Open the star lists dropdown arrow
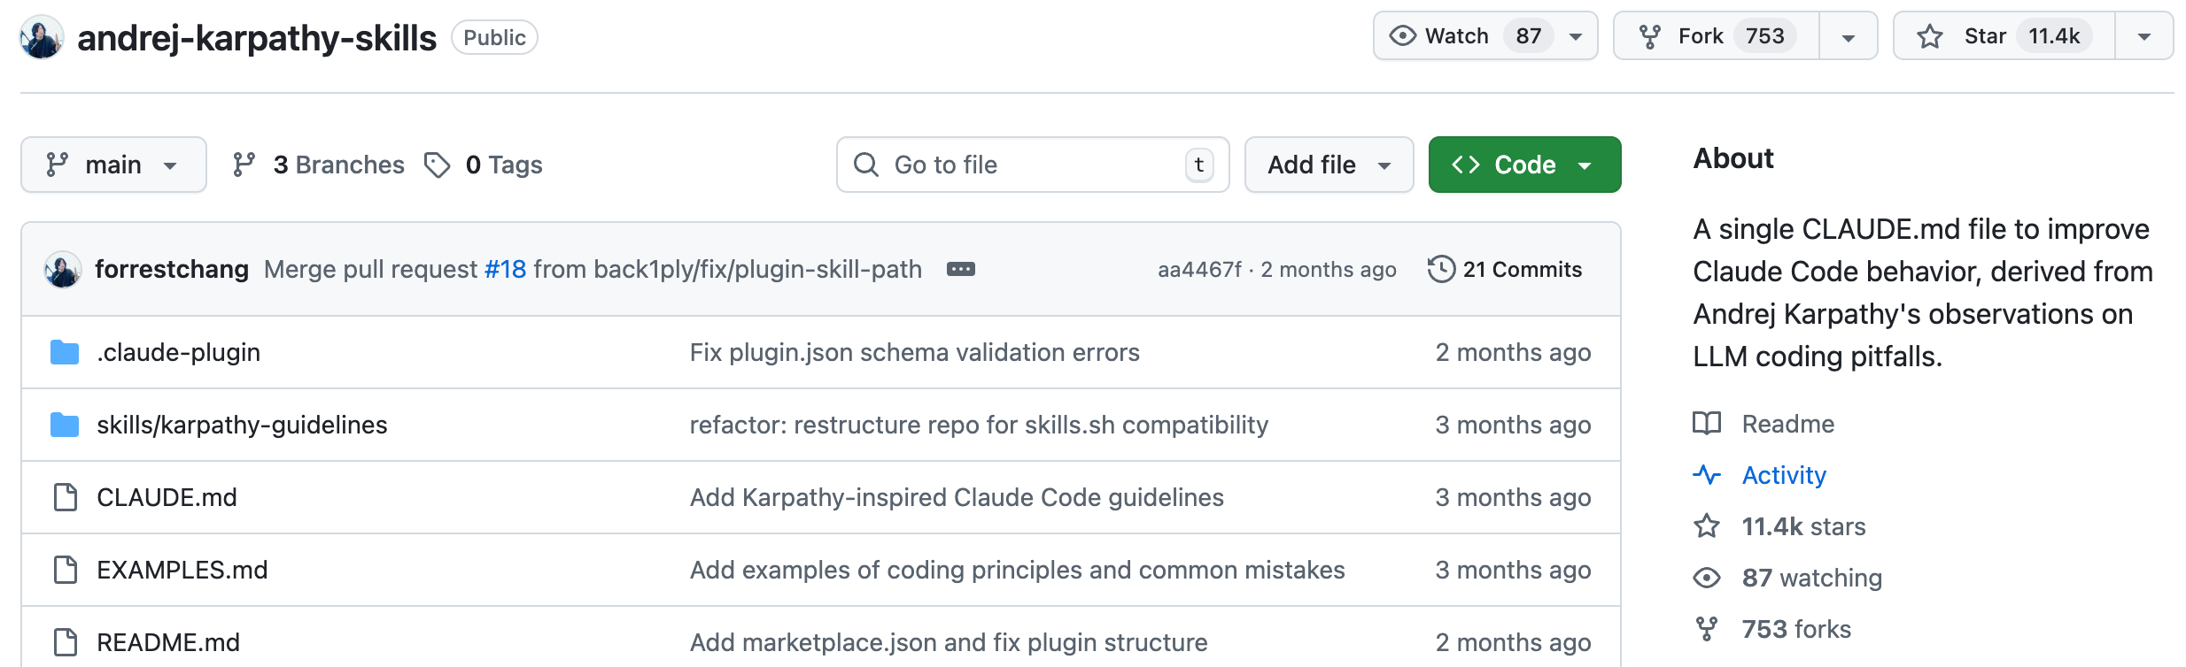2186x667 pixels. tap(2143, 36)
